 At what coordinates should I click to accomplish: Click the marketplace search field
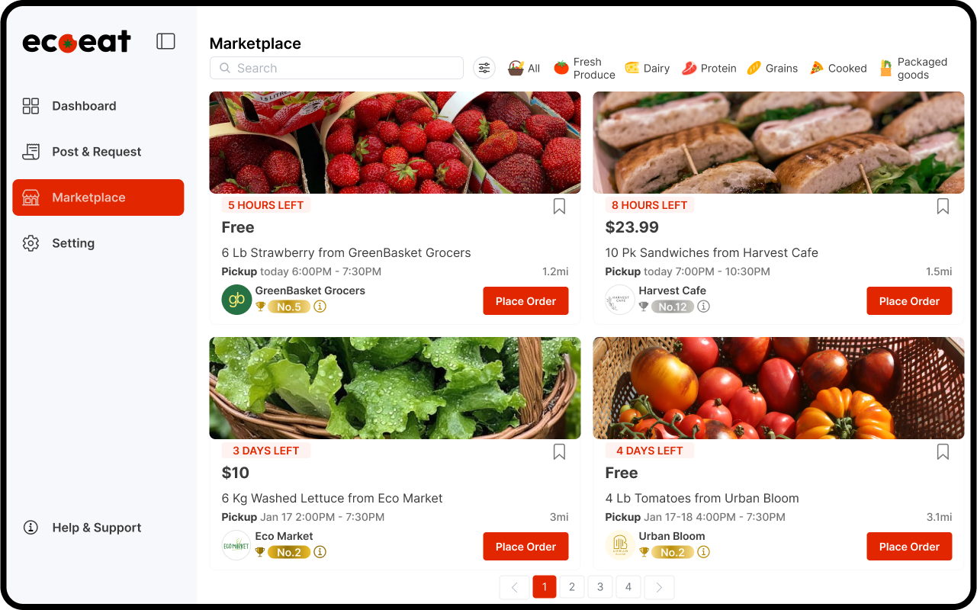[x=336, y=68]
